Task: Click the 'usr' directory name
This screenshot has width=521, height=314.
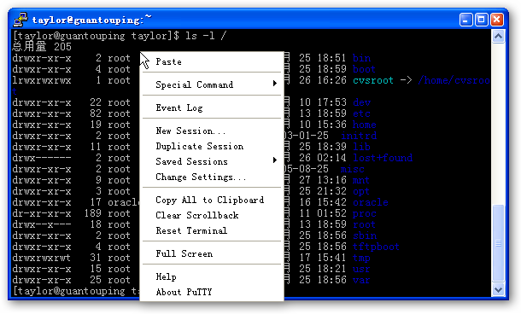Action: (361, 269)
